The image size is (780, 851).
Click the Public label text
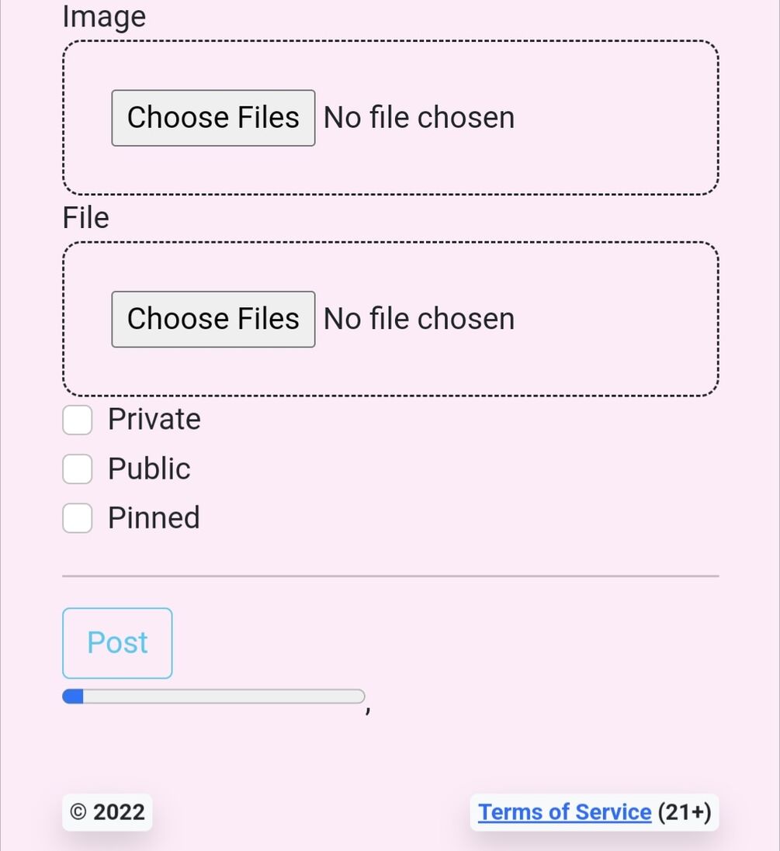point(149,469)
